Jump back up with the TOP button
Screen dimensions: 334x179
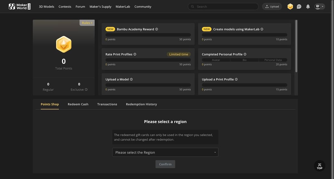tap(320, 166)
